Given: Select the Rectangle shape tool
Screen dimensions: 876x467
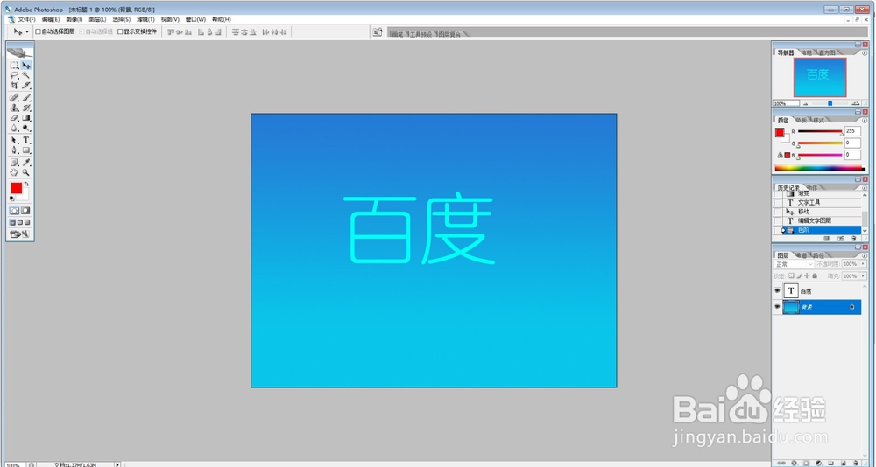Looking at the screenshot, I should [26, 150].
